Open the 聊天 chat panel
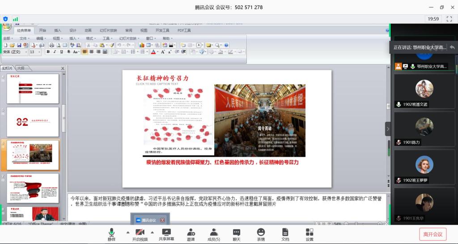The width and height of the screenshot is (458, 244). point(237,234)
